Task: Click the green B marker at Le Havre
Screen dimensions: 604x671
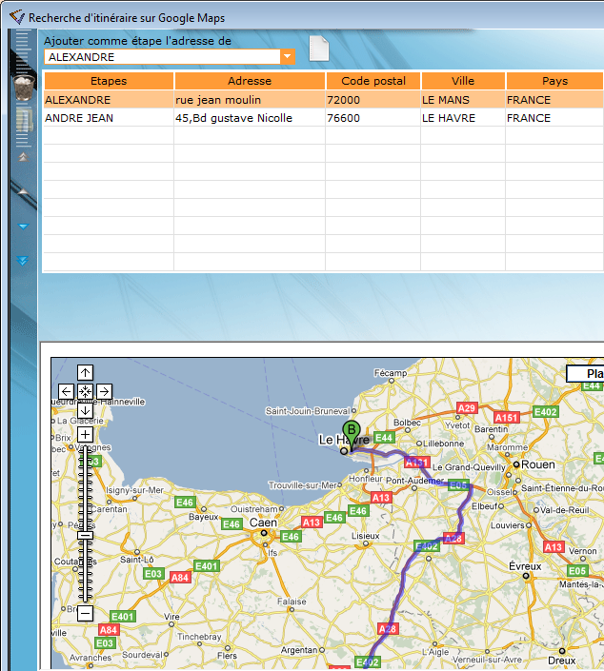Action: [x=352, y=434]
